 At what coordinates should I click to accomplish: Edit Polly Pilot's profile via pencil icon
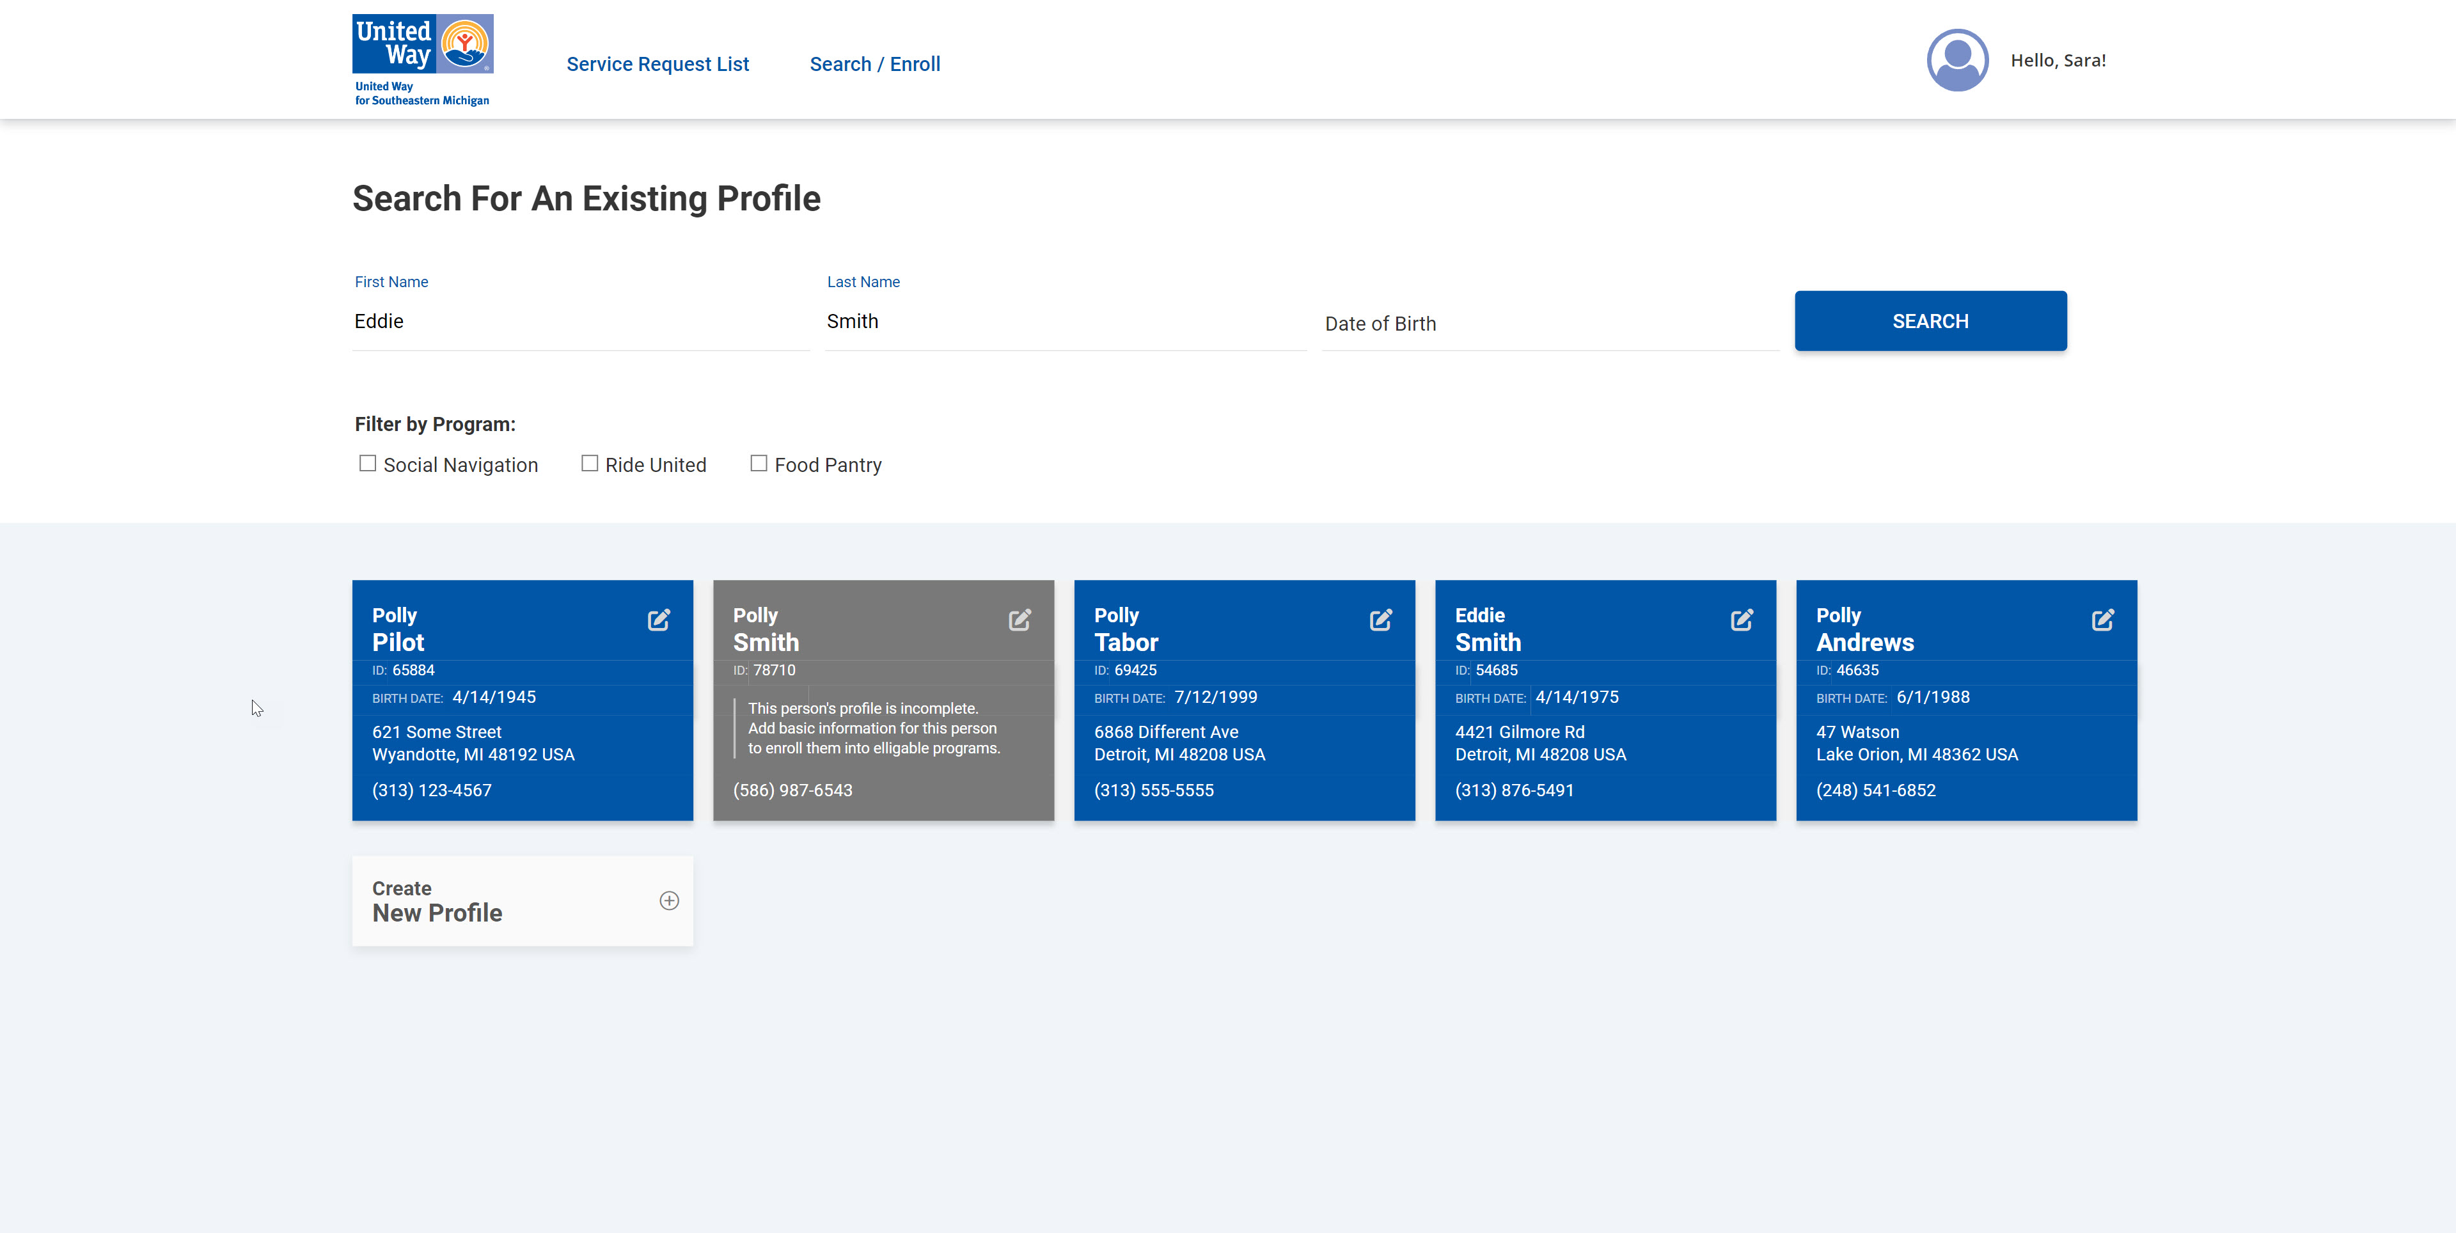[x=659, y=620]
